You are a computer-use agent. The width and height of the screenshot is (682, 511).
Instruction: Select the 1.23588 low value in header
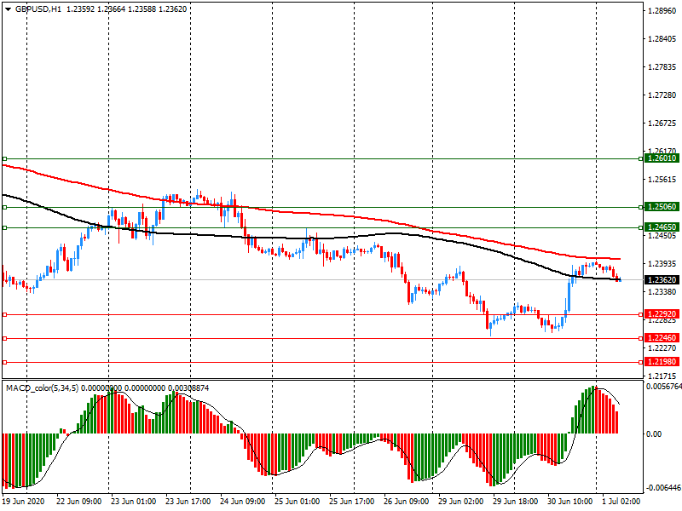(142, 9)
